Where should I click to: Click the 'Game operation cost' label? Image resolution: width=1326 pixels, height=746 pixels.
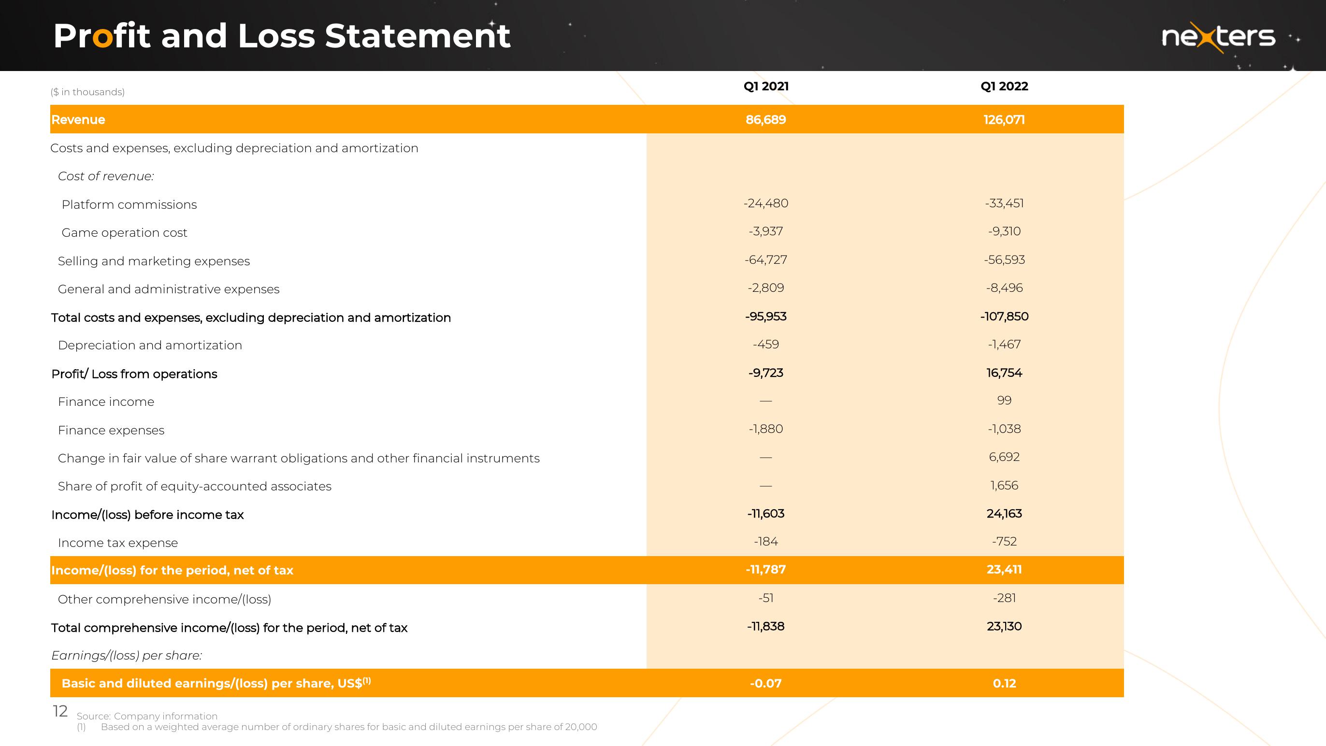point(125,233)
